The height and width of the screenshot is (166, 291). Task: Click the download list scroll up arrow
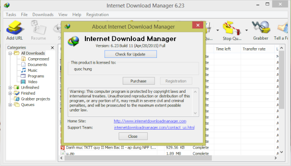pos(281,48)
